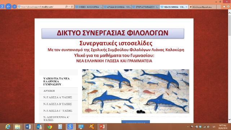Click the browser Forward arrow button
Image resolution: width=231 pixels, height=130 pixels.
[x=14, y=6]
